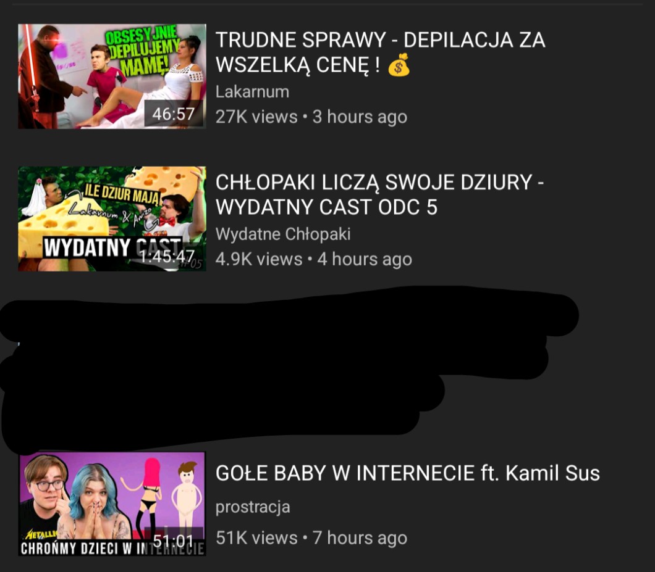Screen dimensions: 655x572
Task: Click the title TRUDNE SPRAWY - DEPILACJA ZA WSZELKĄ CENĘ
Action: (x=381, y=52)
